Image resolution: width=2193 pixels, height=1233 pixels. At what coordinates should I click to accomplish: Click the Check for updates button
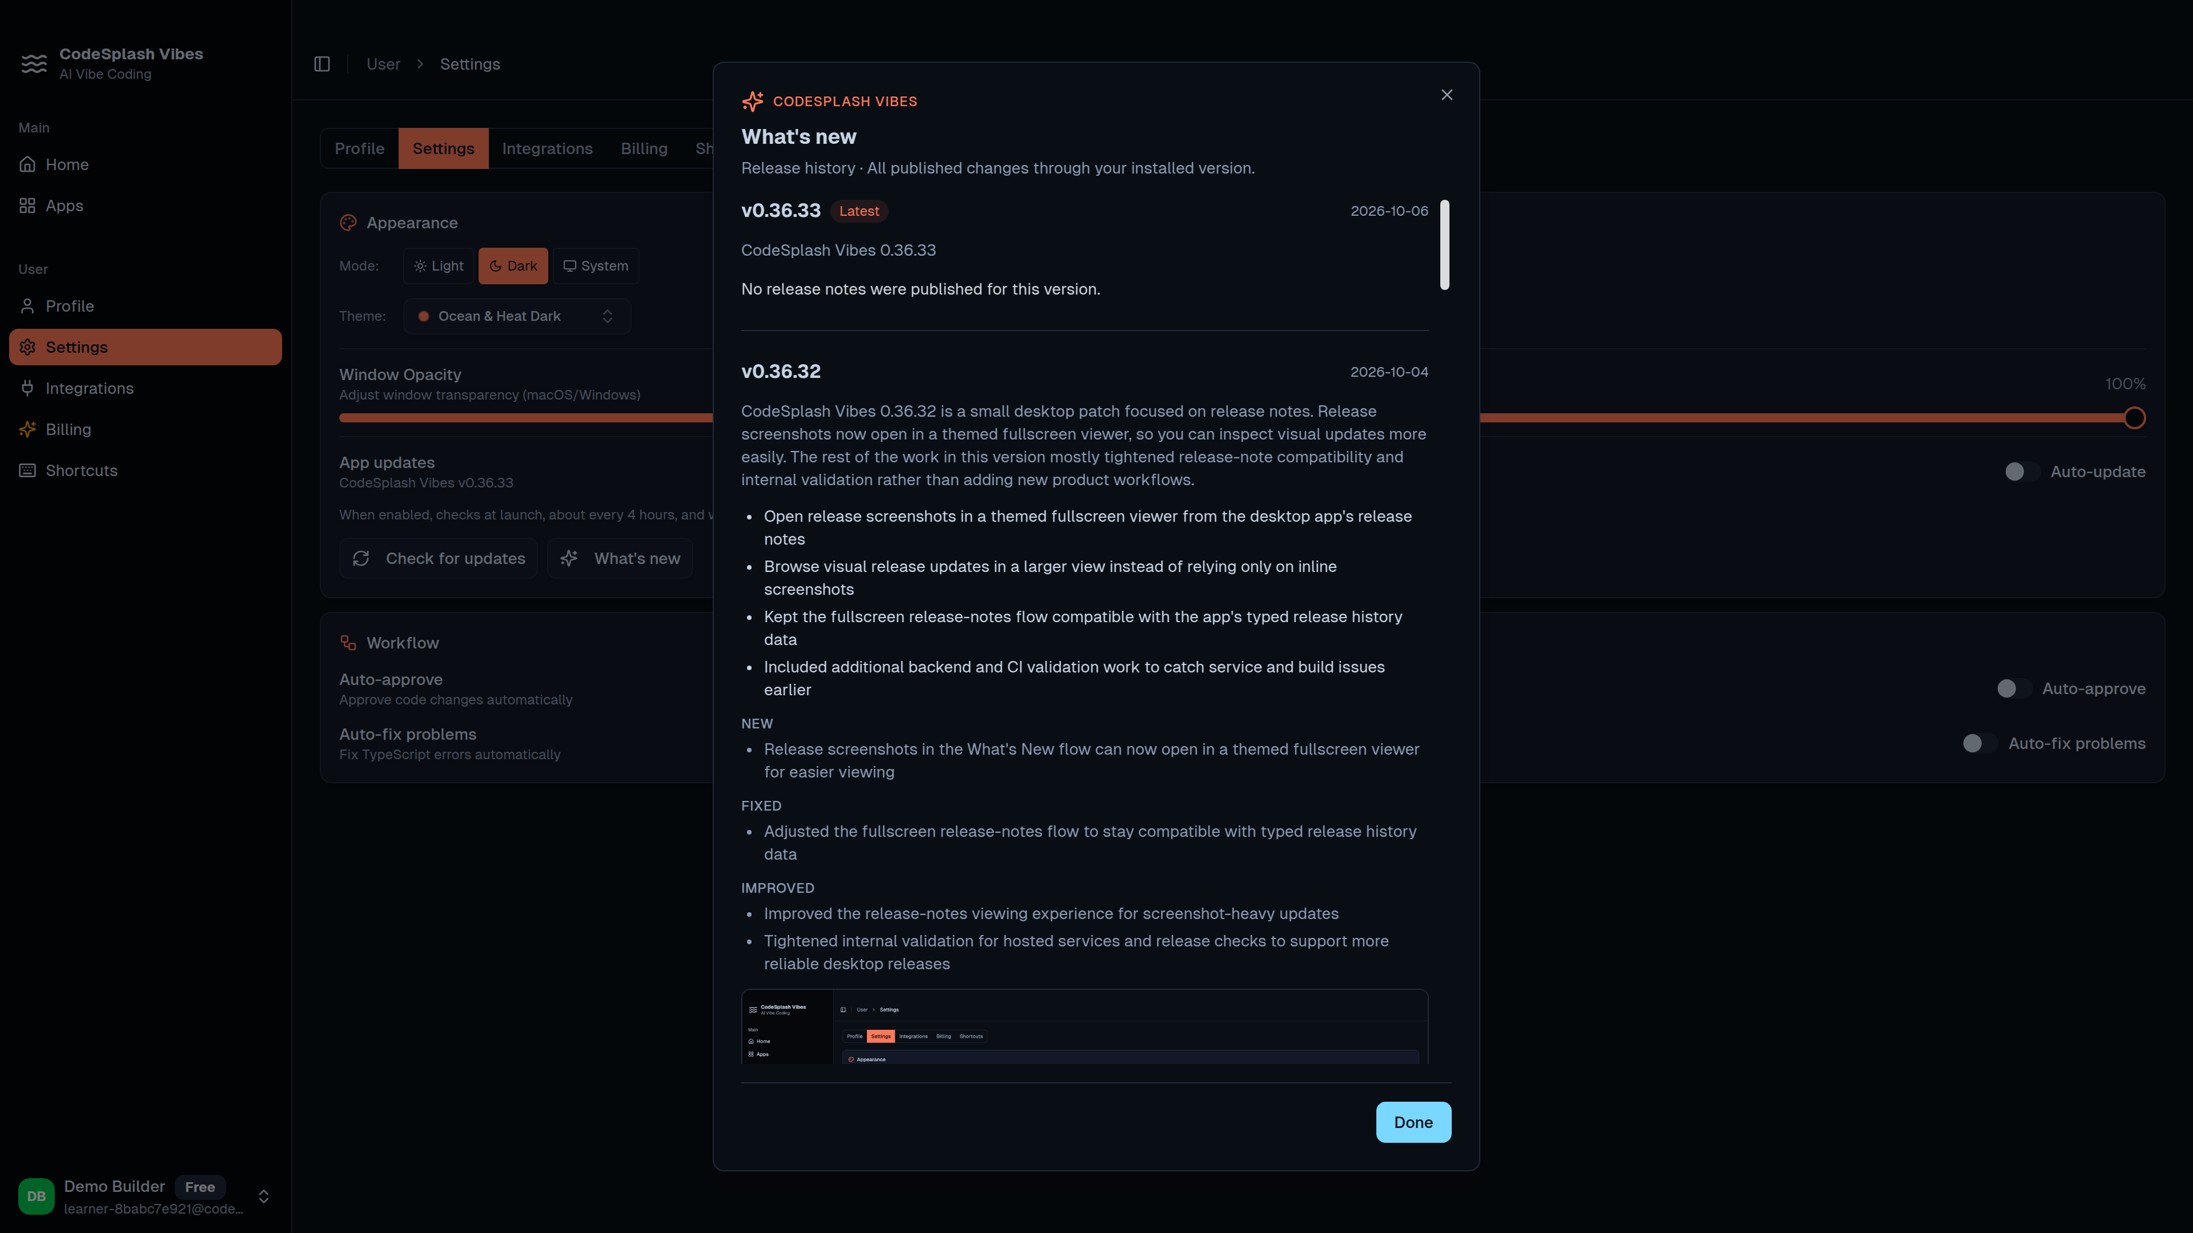coord(439,558)
